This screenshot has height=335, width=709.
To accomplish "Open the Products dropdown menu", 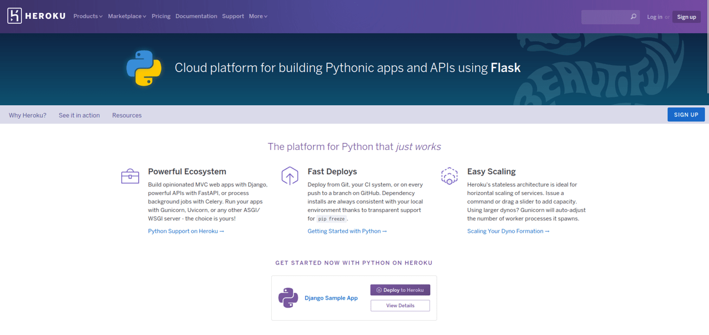I will point(88,17).
